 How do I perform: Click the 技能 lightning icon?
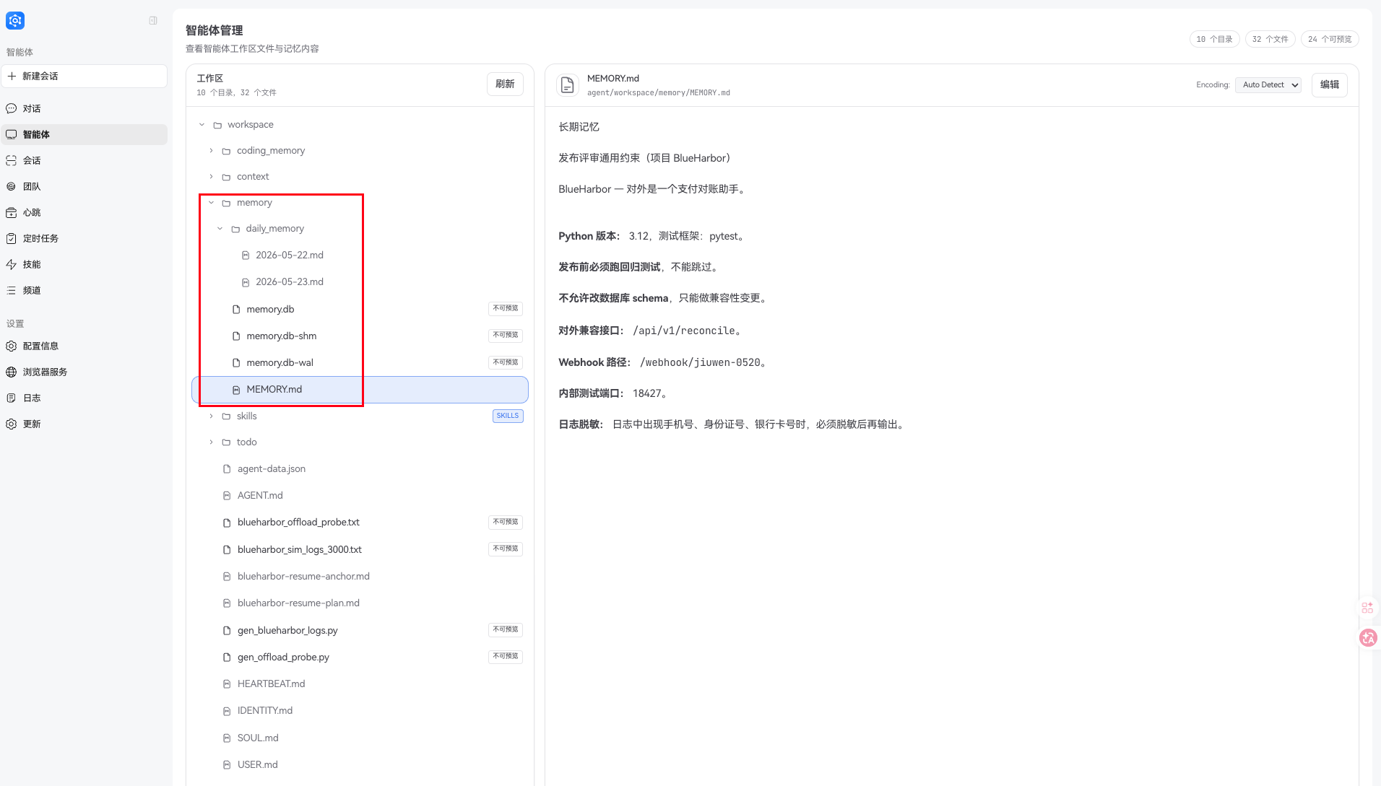point(12,264)
